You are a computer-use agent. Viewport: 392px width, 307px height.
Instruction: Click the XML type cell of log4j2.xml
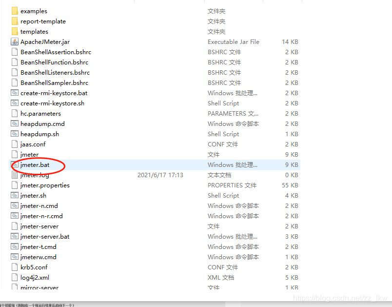tap(221, 278)
